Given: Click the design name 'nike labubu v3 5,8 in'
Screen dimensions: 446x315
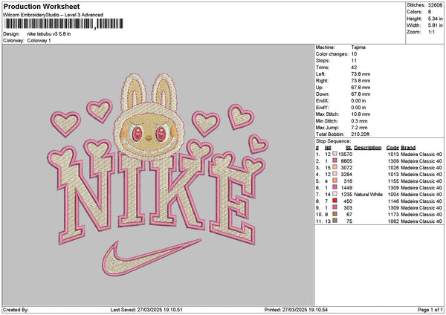Looking at the screenshot, I should (x=49, y=34).
